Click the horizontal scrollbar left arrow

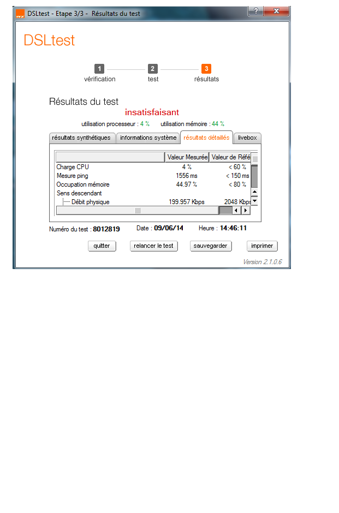236,210
